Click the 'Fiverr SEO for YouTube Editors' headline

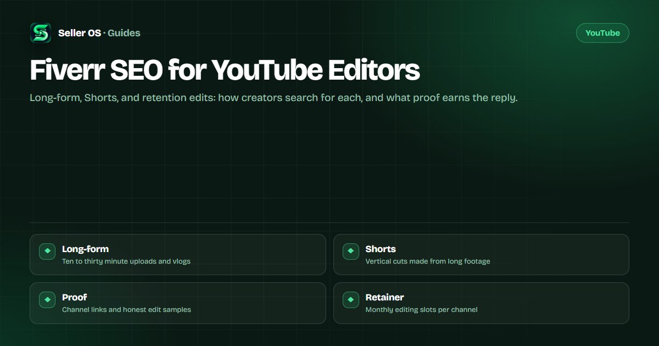[225, 70]
